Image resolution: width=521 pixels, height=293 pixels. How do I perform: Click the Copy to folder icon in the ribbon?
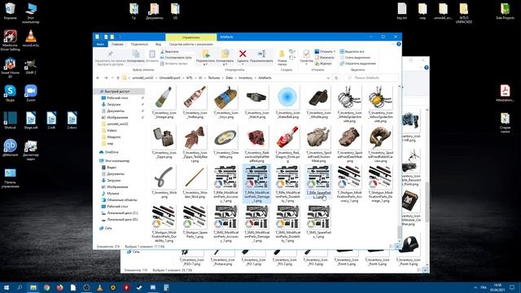coord(225,54)
